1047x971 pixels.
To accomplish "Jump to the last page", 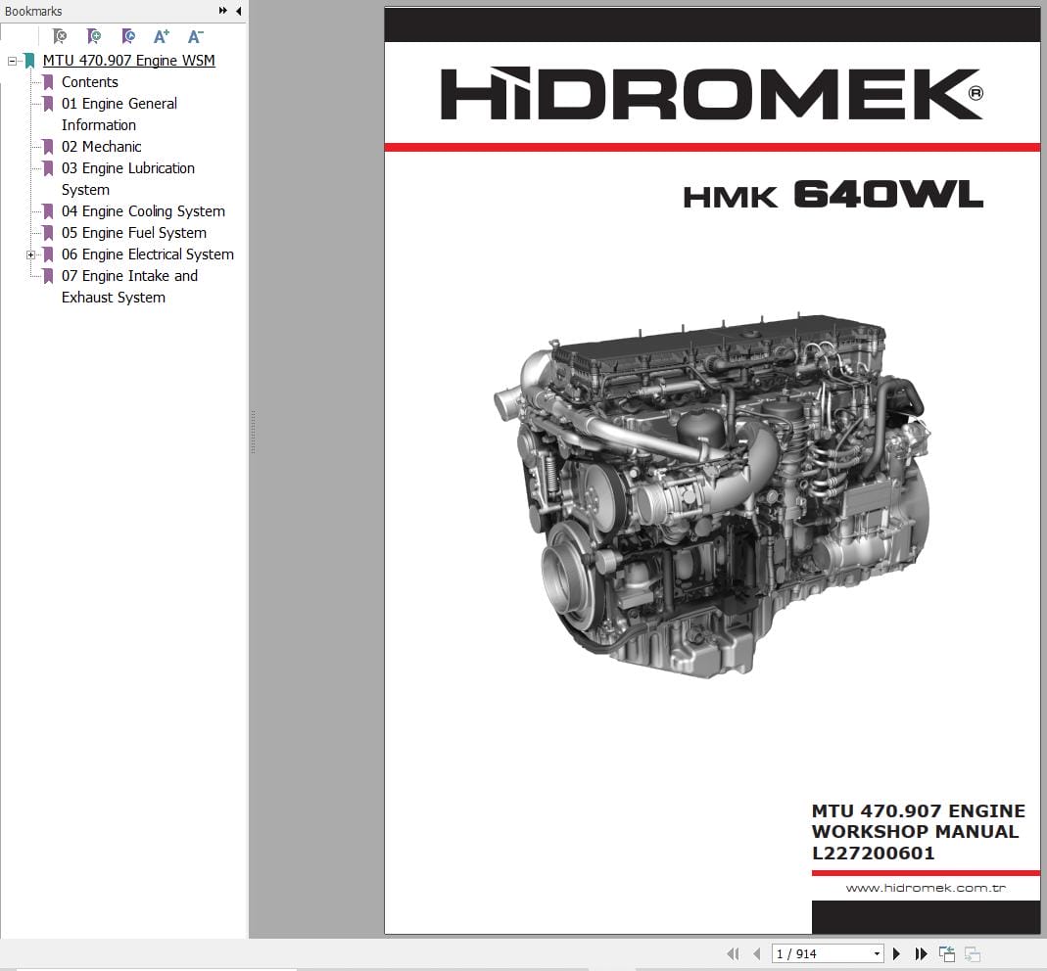I will (x=921, y=953).
